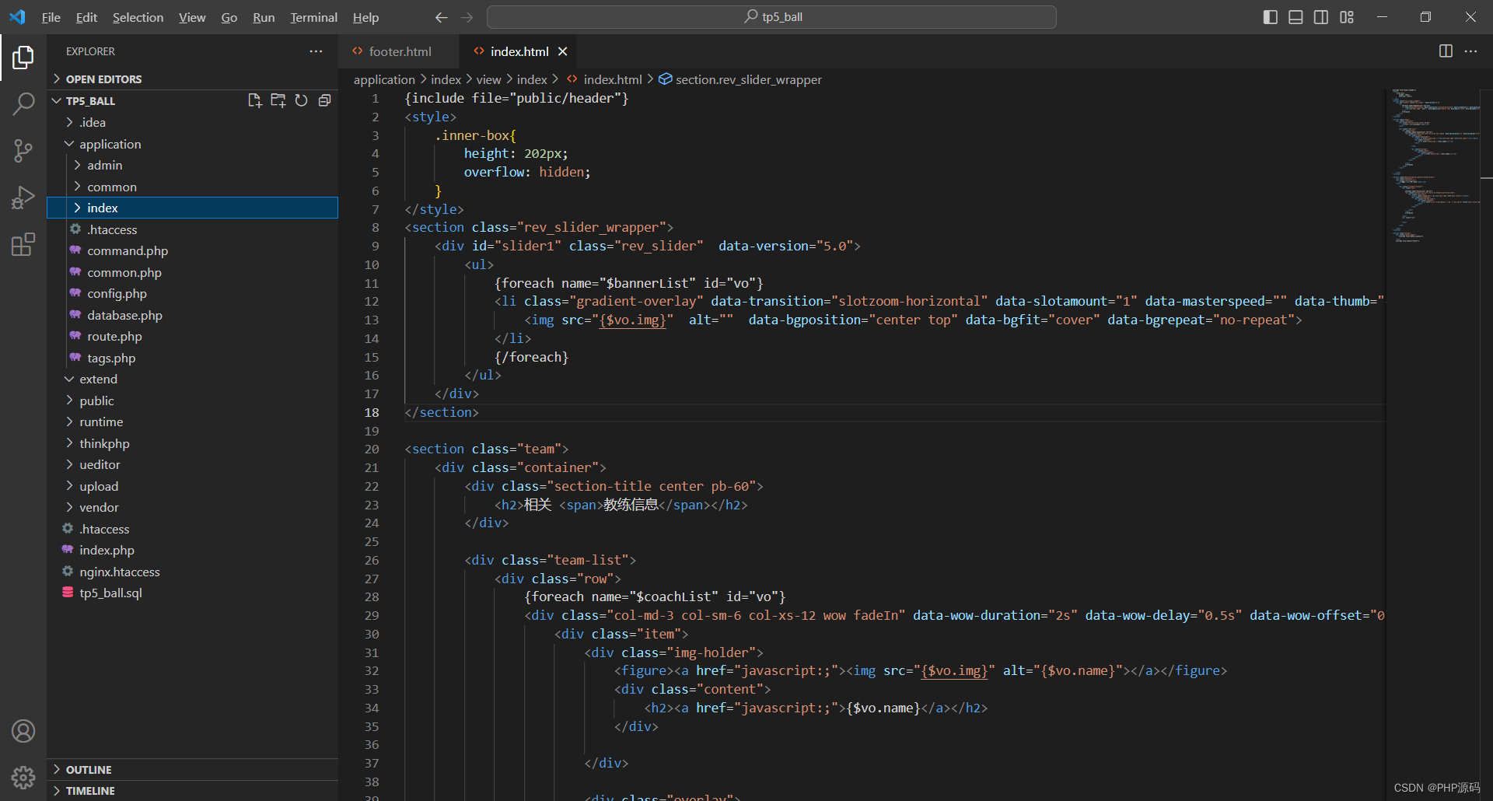Open tp5_ball.sql database file
Image resolution: width=1493 pixels, height=801 pixels.
tap(110, 593)
